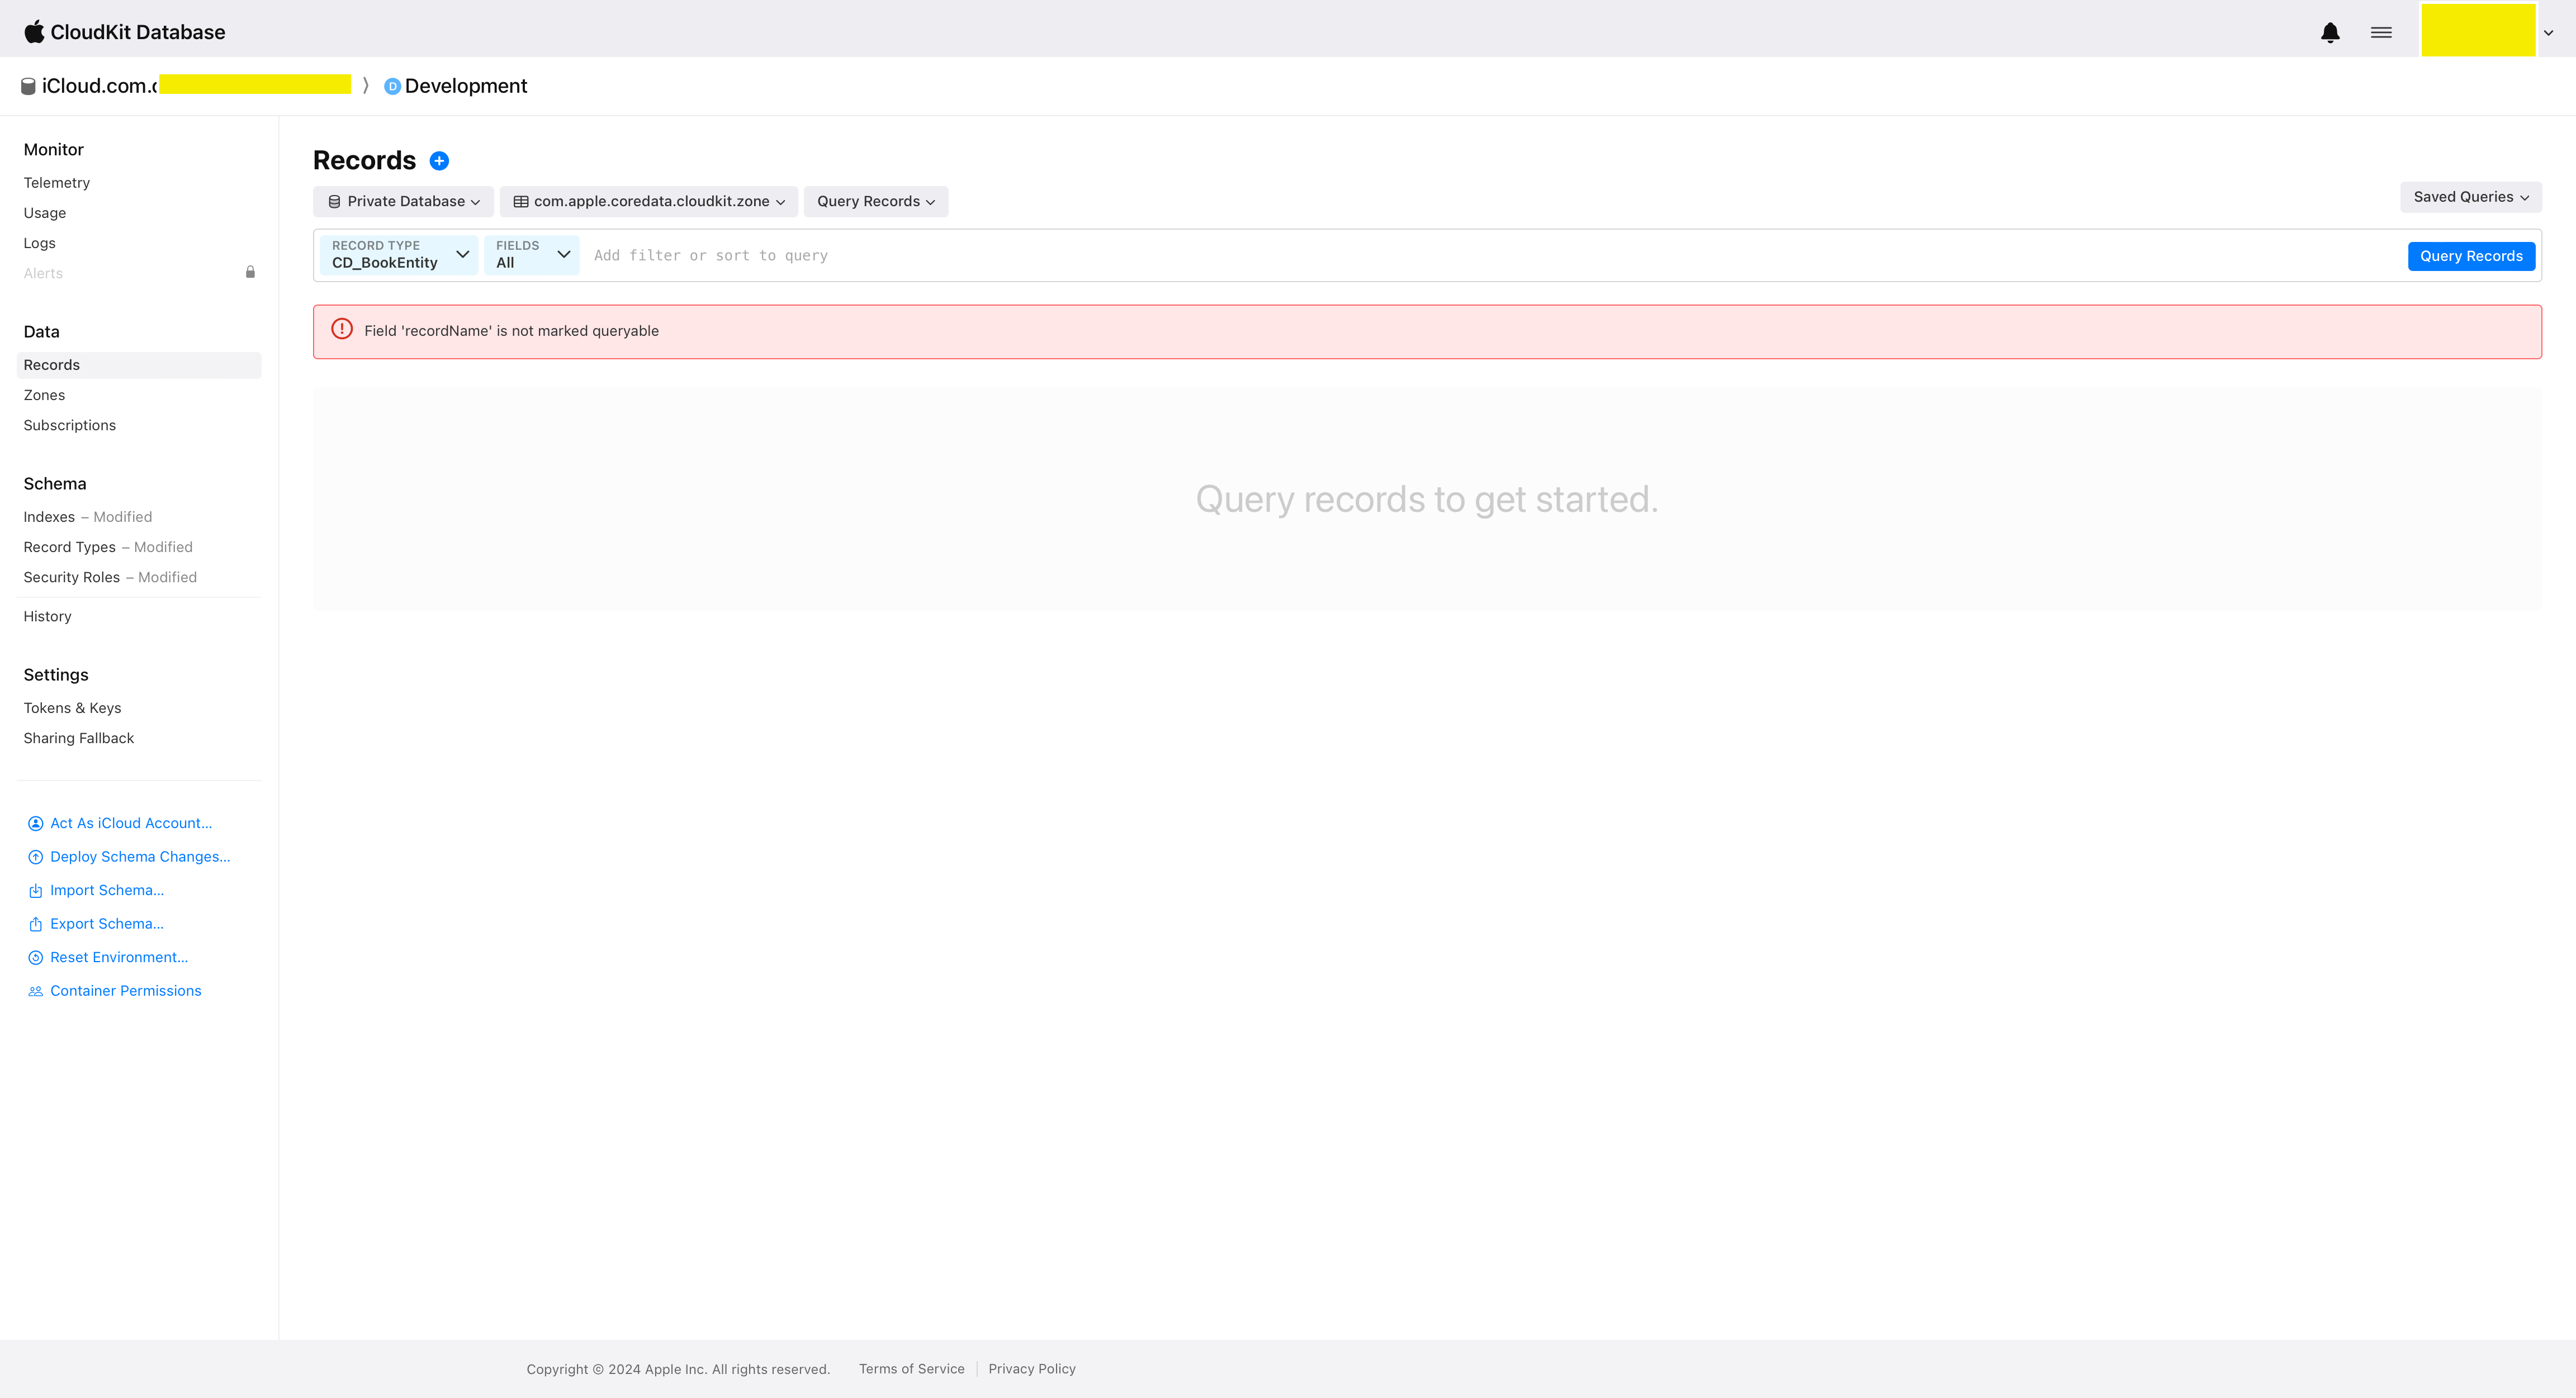2576x1398 pixels.
Task: Click the Container Permissions people icon
Action: coord(35,991)
